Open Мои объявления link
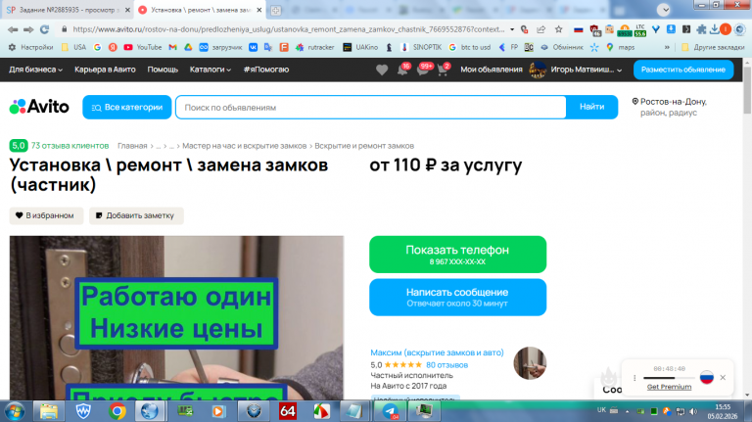The width and height of the screenshot is (752, 422). [492, 70]
